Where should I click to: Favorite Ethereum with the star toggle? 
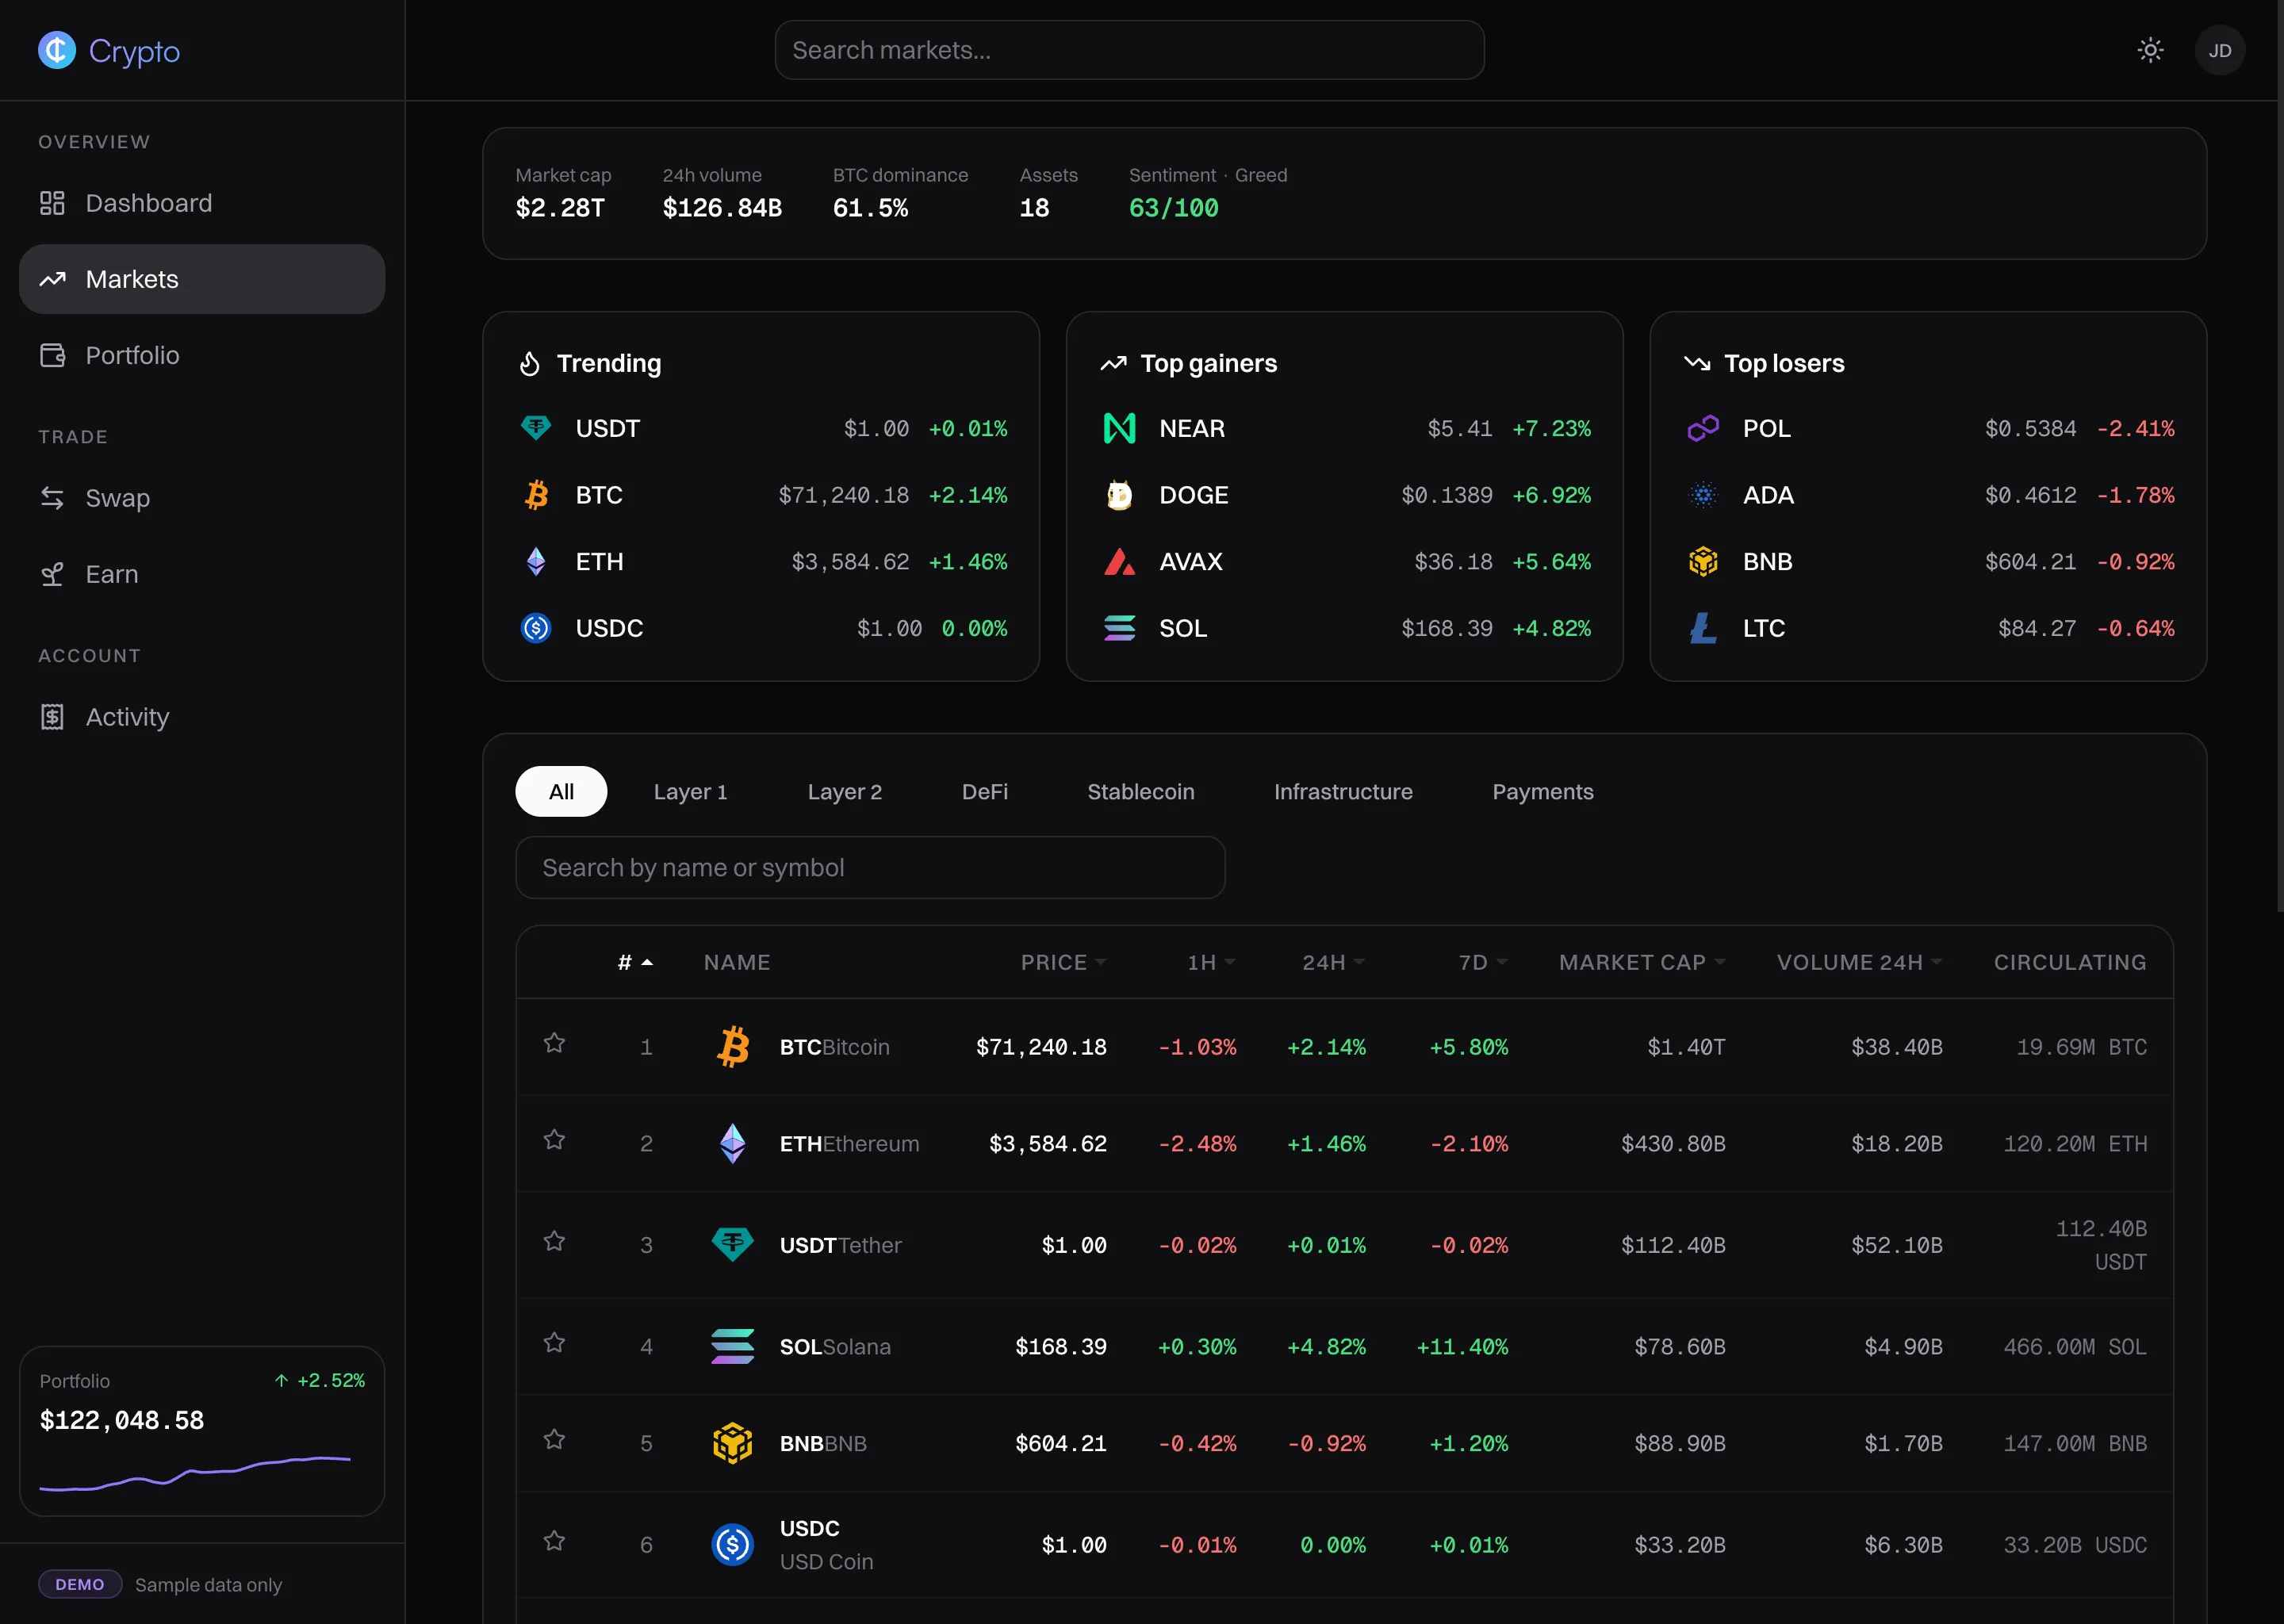coord(554,1140)
